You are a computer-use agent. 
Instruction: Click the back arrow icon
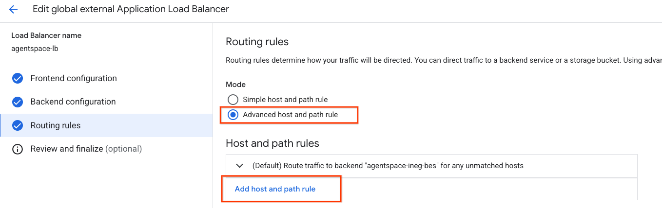(13, 9)
